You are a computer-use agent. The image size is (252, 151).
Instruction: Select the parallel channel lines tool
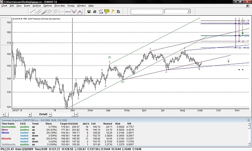[x=38, y=12]
